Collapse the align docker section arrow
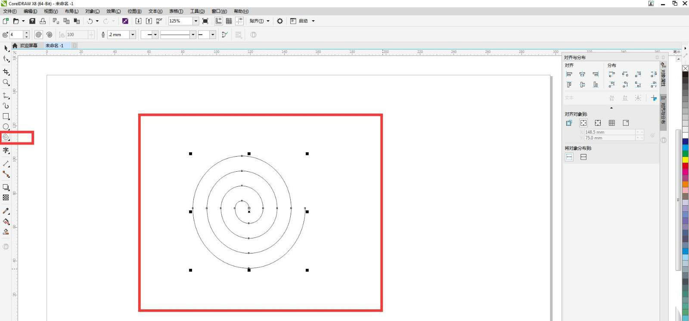The width and height of the screenshot is (689, 321). [x=611, y=108]
